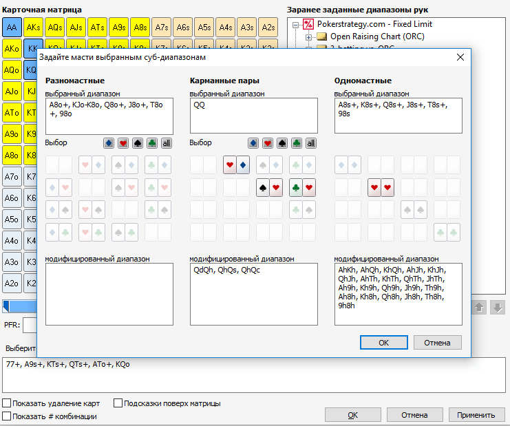Select club suit filter for pocket pairs
Viewport: 510px width, 426px height.
[x=297, y=143]
